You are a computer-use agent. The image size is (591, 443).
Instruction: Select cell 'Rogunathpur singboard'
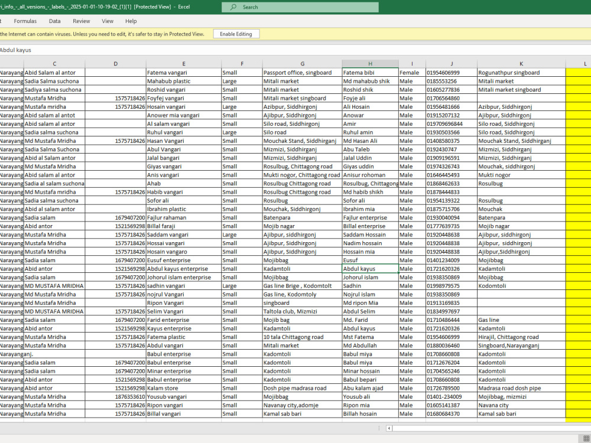[x=521, y=73]
